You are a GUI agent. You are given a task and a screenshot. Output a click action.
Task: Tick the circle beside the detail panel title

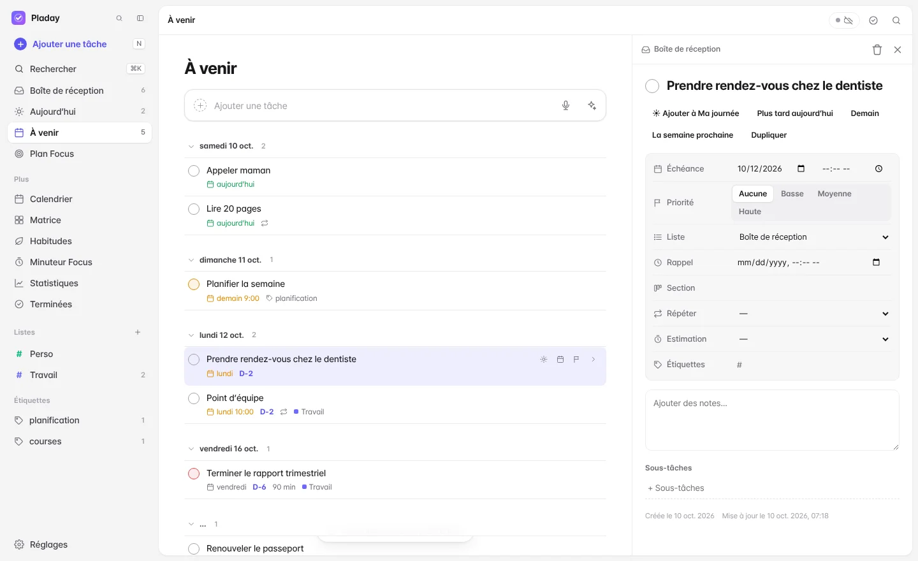[652, 86]
